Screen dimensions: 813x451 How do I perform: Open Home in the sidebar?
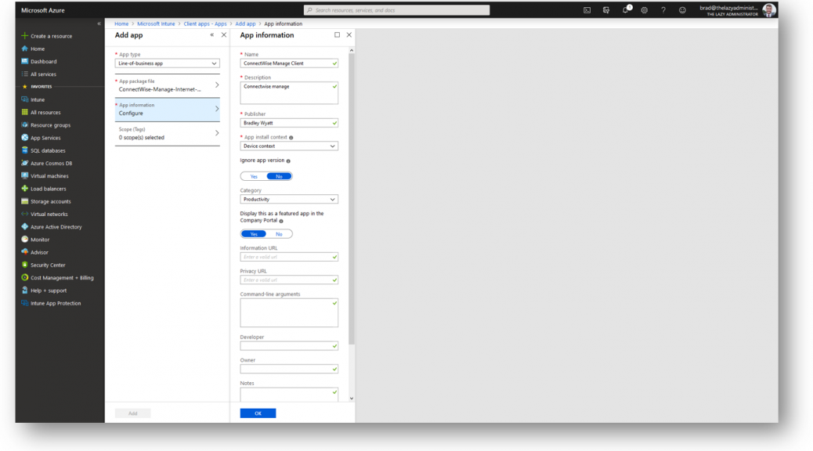pos(38,49)
